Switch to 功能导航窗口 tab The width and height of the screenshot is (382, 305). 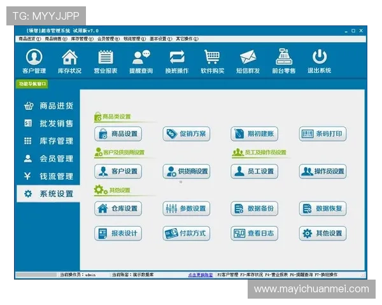pyautogui.click(x=32, y=84)
